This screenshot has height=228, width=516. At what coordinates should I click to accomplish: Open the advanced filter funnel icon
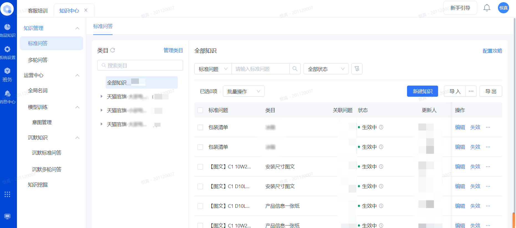(357, 69)
